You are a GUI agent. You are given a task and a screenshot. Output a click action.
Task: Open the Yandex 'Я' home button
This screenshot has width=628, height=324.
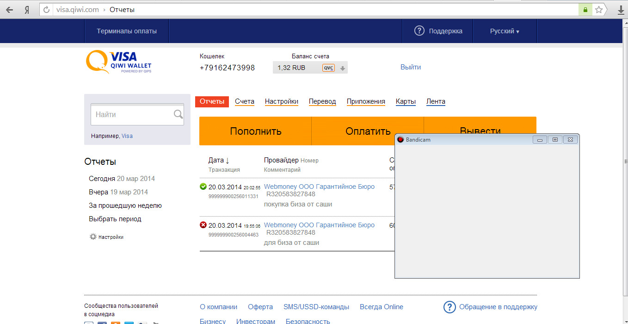coord(27,10)
